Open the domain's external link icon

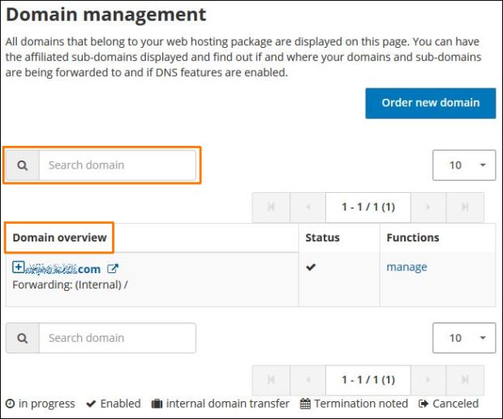click(x=113, y=269)
